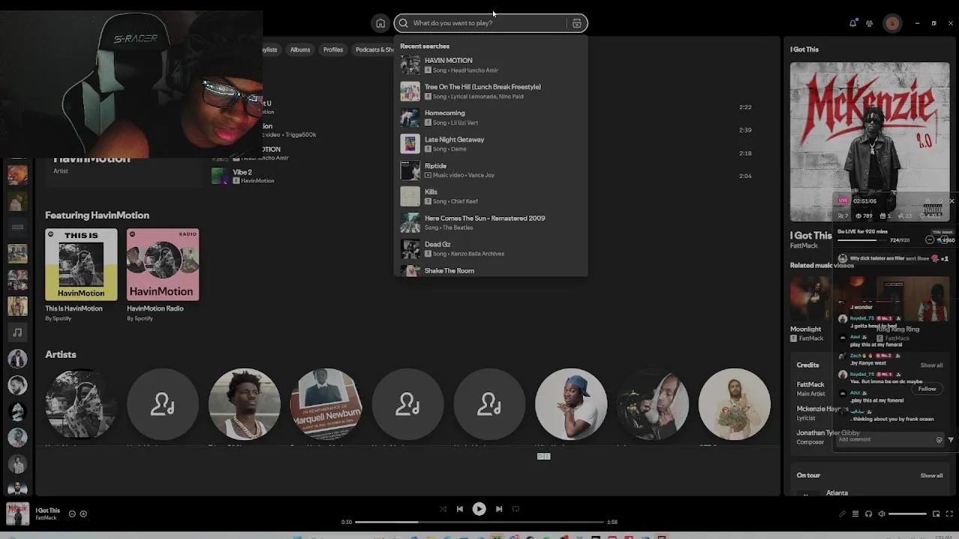Open the HavinMotion Radio playlist cover

(163, 265)
